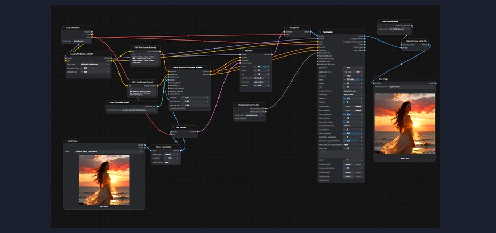Collapse the Apply Advanced ControlNet node
Screen dimensions: 496x233
pyautogui.click(x=171, y=67)
